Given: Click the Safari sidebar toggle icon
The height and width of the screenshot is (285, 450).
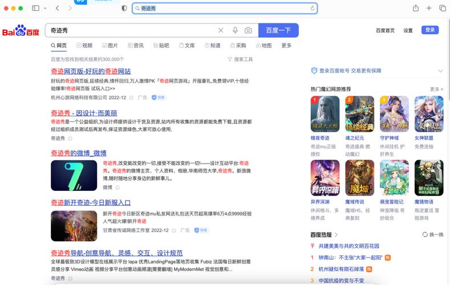Looking at the screenshot, I should click(35, 8).
